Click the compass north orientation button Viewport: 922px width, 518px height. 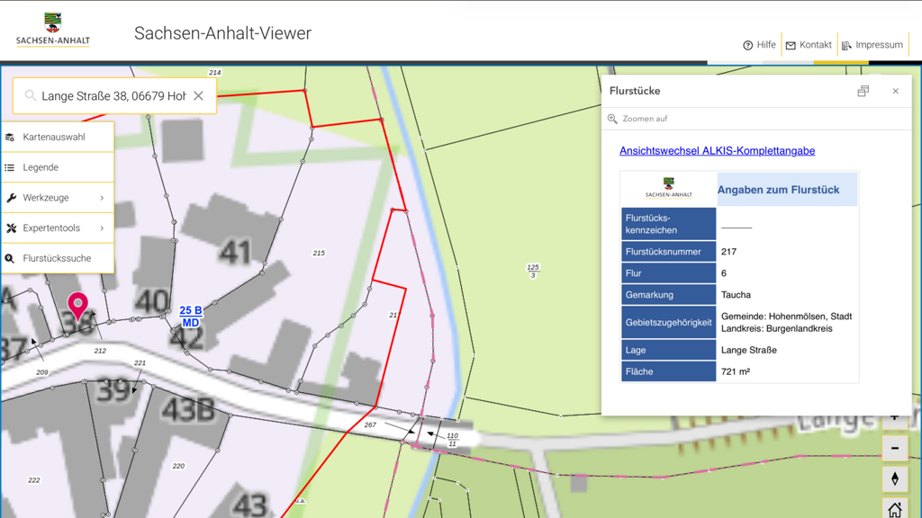click(894, 478)
